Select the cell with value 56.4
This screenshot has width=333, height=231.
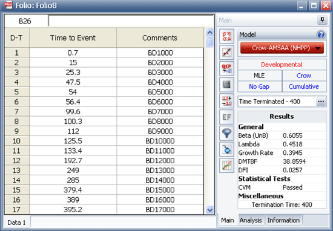click(73, 102)
